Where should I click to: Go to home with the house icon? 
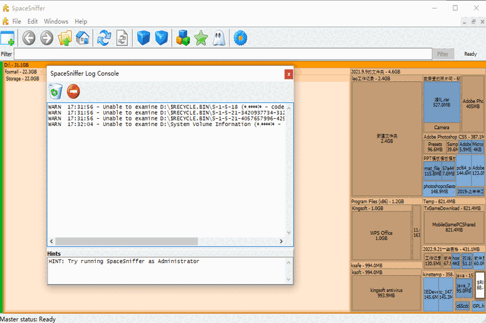coord(83,38)
